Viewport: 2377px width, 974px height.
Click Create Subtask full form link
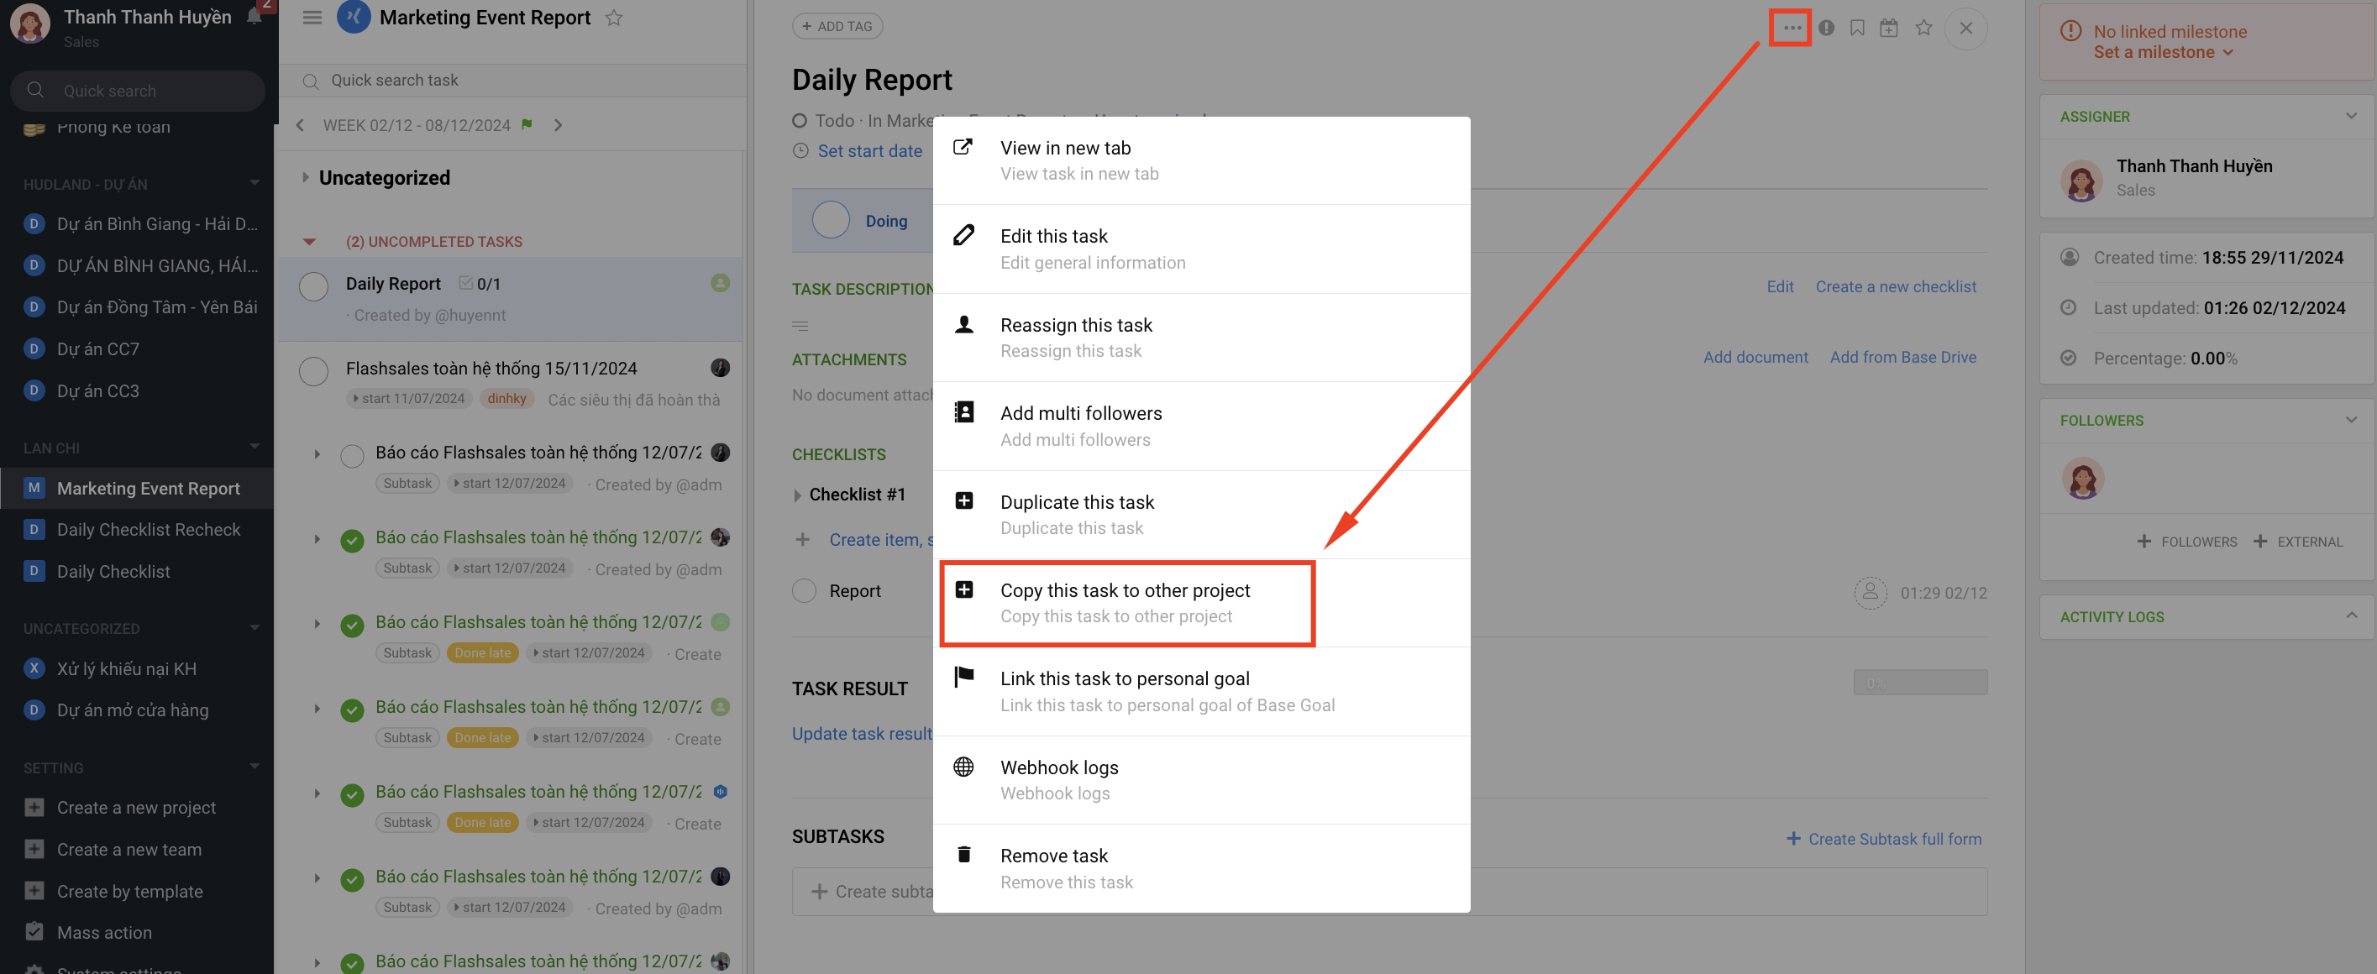pos(1883,839)
